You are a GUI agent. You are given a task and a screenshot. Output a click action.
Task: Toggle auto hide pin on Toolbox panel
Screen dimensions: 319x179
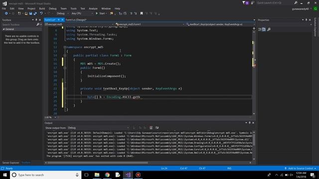coord(36,20)
